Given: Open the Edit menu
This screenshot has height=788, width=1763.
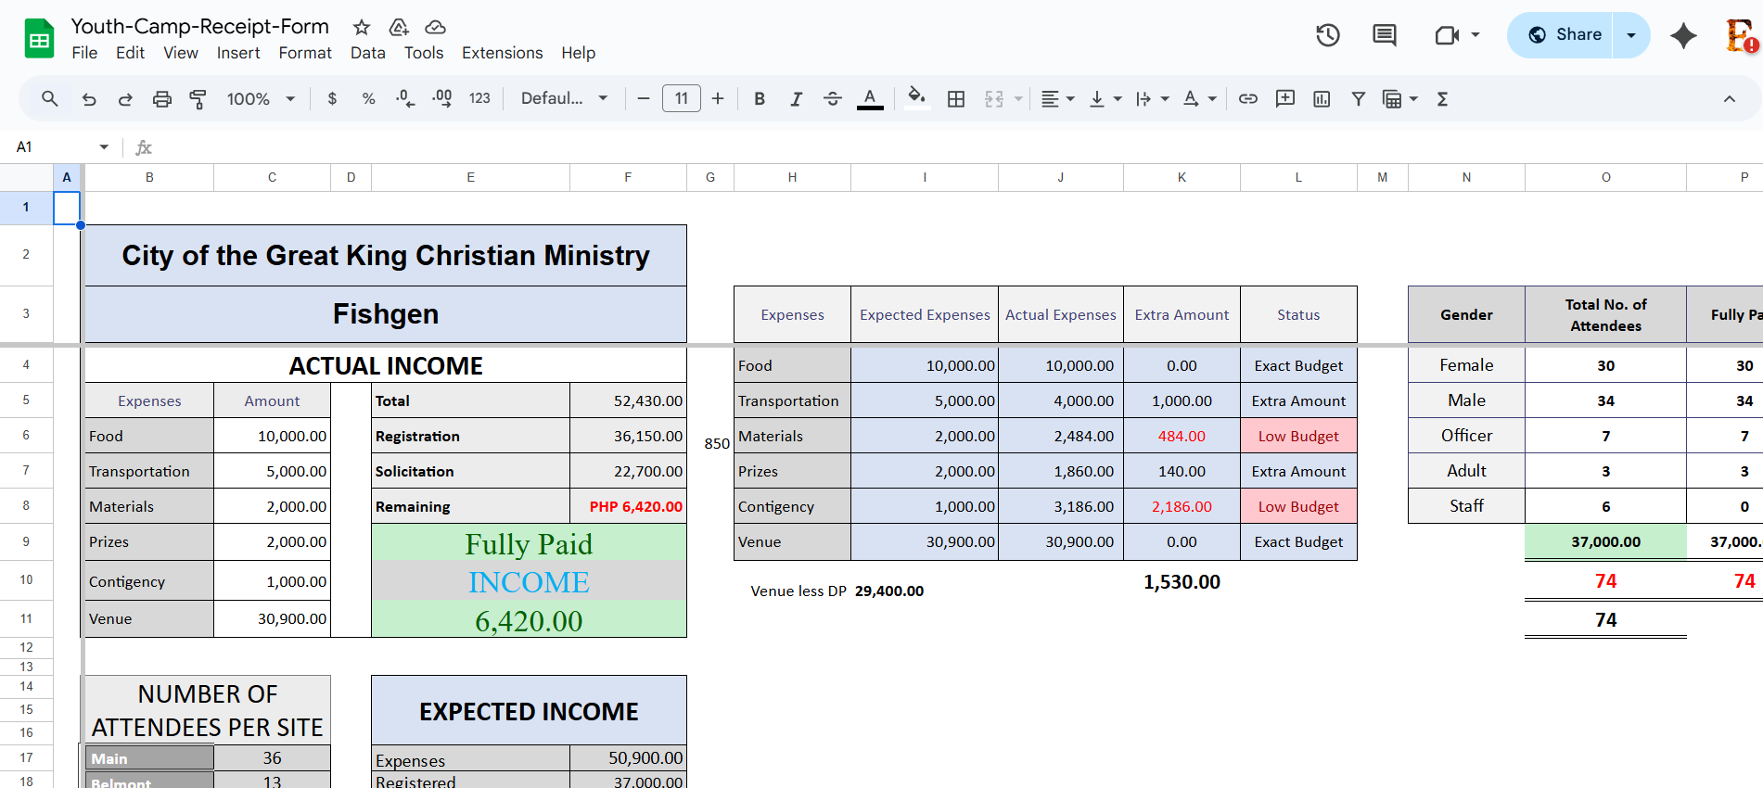Looking at the screenshot, I should click(x=130, y=53).
